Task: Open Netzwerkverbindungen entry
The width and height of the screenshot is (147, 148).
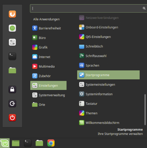Action: [108, 18]
